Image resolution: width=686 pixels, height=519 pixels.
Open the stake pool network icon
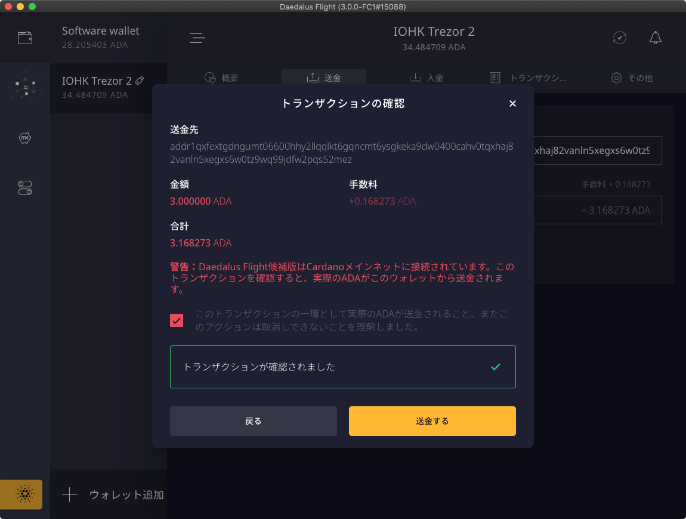(25, 87)
